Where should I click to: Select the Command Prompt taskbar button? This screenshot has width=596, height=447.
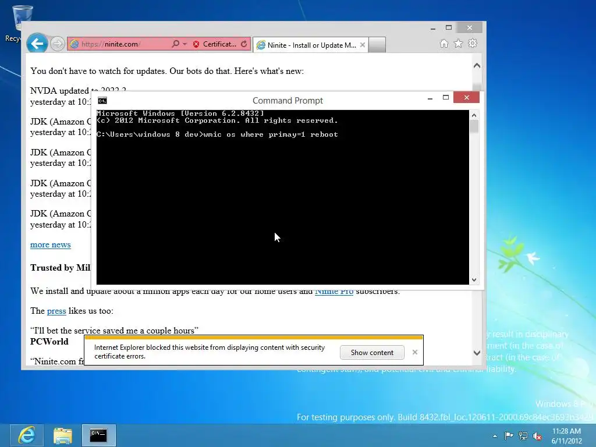pyautogui.click(x=99, y=435)
